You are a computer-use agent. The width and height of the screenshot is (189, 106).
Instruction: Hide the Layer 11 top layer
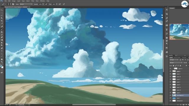pos(170,69)
